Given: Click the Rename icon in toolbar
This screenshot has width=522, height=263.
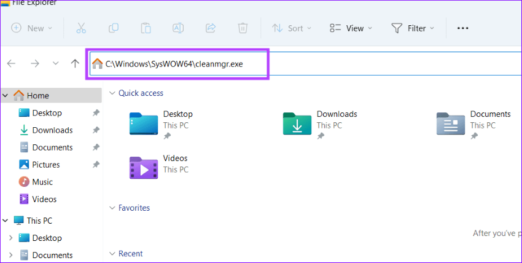Looking at the screenshot, I should coord(178,28).
